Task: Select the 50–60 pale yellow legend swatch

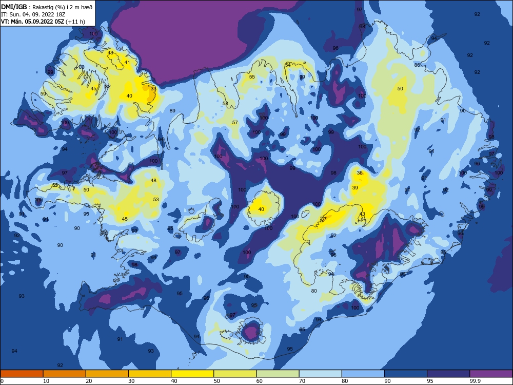Action: click(235, 374)
